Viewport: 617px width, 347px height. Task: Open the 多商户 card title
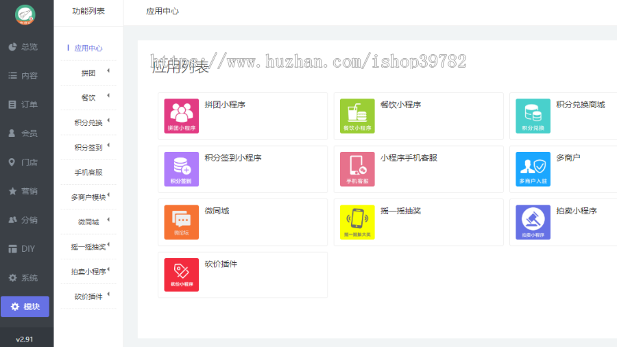(568, 157)
